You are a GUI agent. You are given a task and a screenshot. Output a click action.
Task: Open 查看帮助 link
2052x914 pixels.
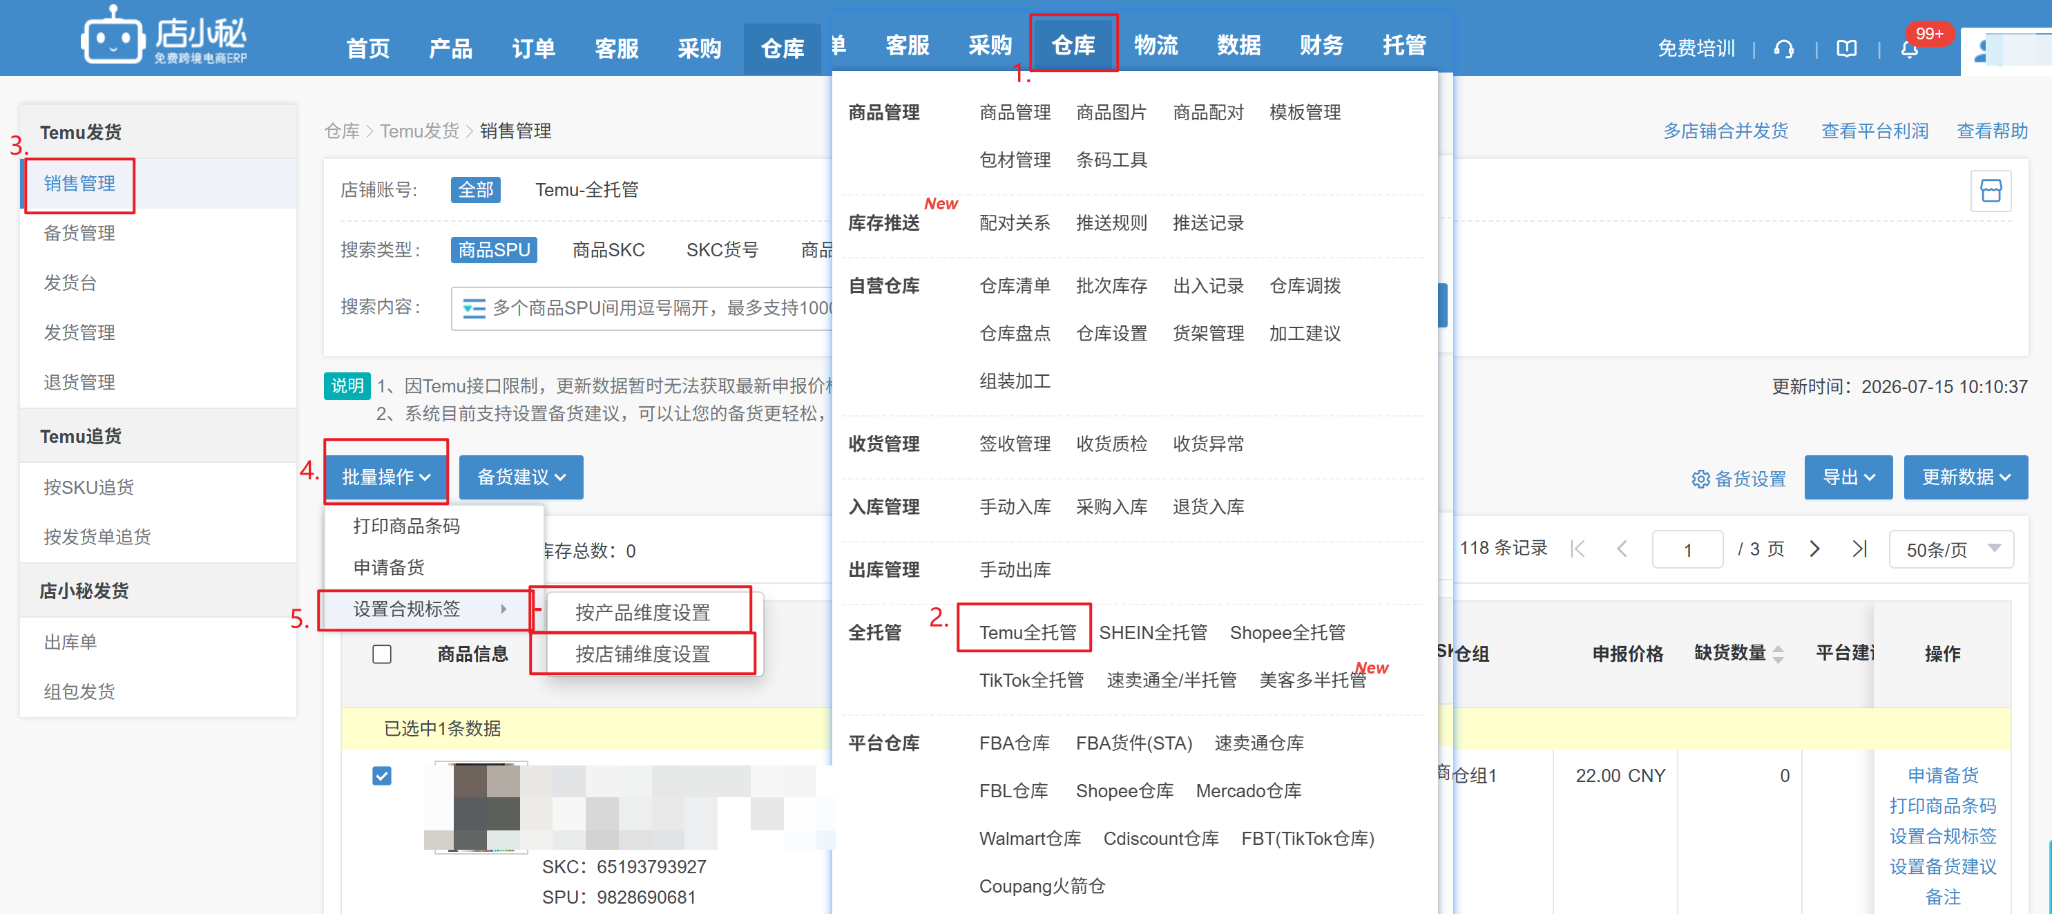coord(1992,131)
